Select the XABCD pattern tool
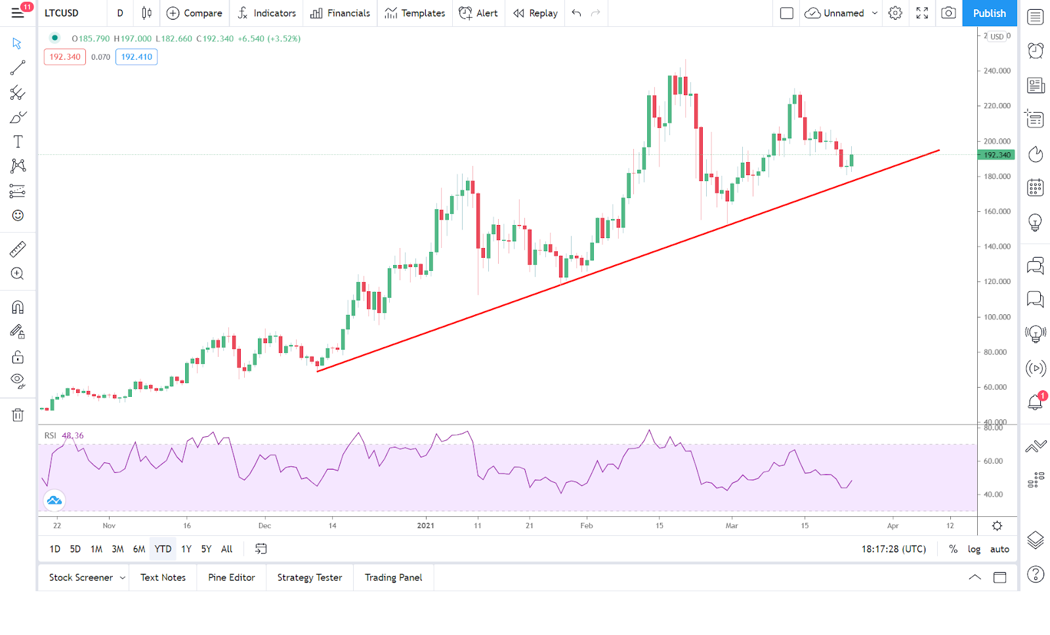 [x=18, y=166]
